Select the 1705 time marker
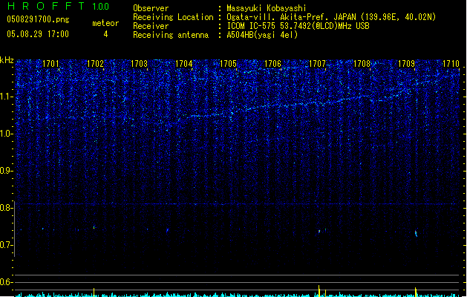Screen dimensions: 467x297 pyautogui.click(x=228, y=64)
